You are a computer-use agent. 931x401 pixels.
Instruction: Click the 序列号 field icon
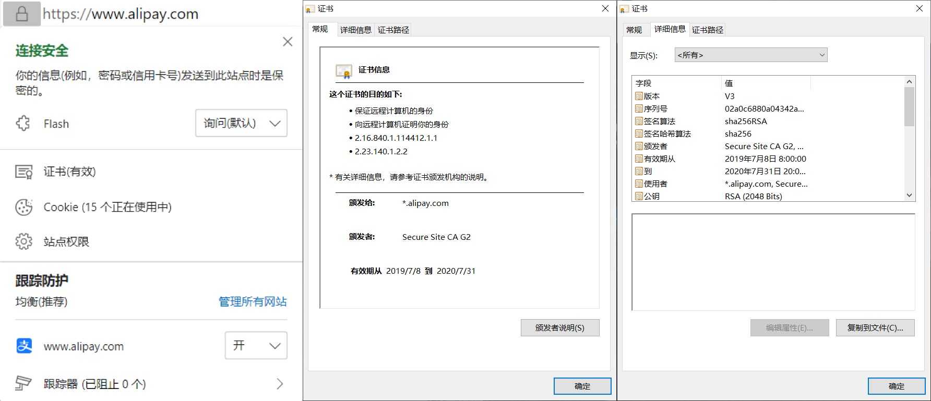(x=639, y=108)
